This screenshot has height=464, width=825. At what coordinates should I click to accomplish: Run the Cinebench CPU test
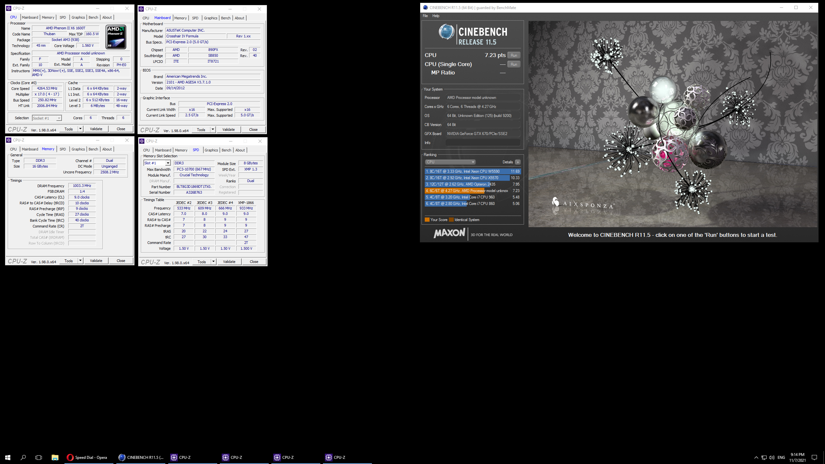click(x=514, y=55)
